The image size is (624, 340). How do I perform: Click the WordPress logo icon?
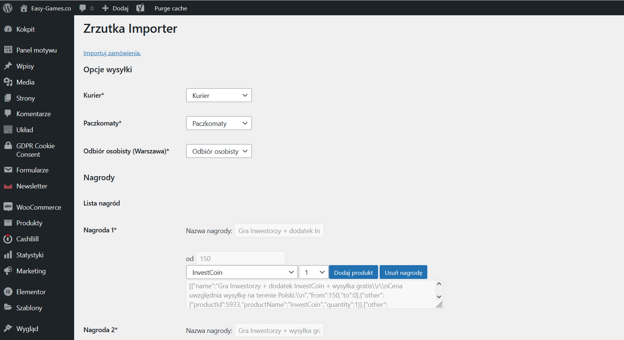tap(8, 8)
